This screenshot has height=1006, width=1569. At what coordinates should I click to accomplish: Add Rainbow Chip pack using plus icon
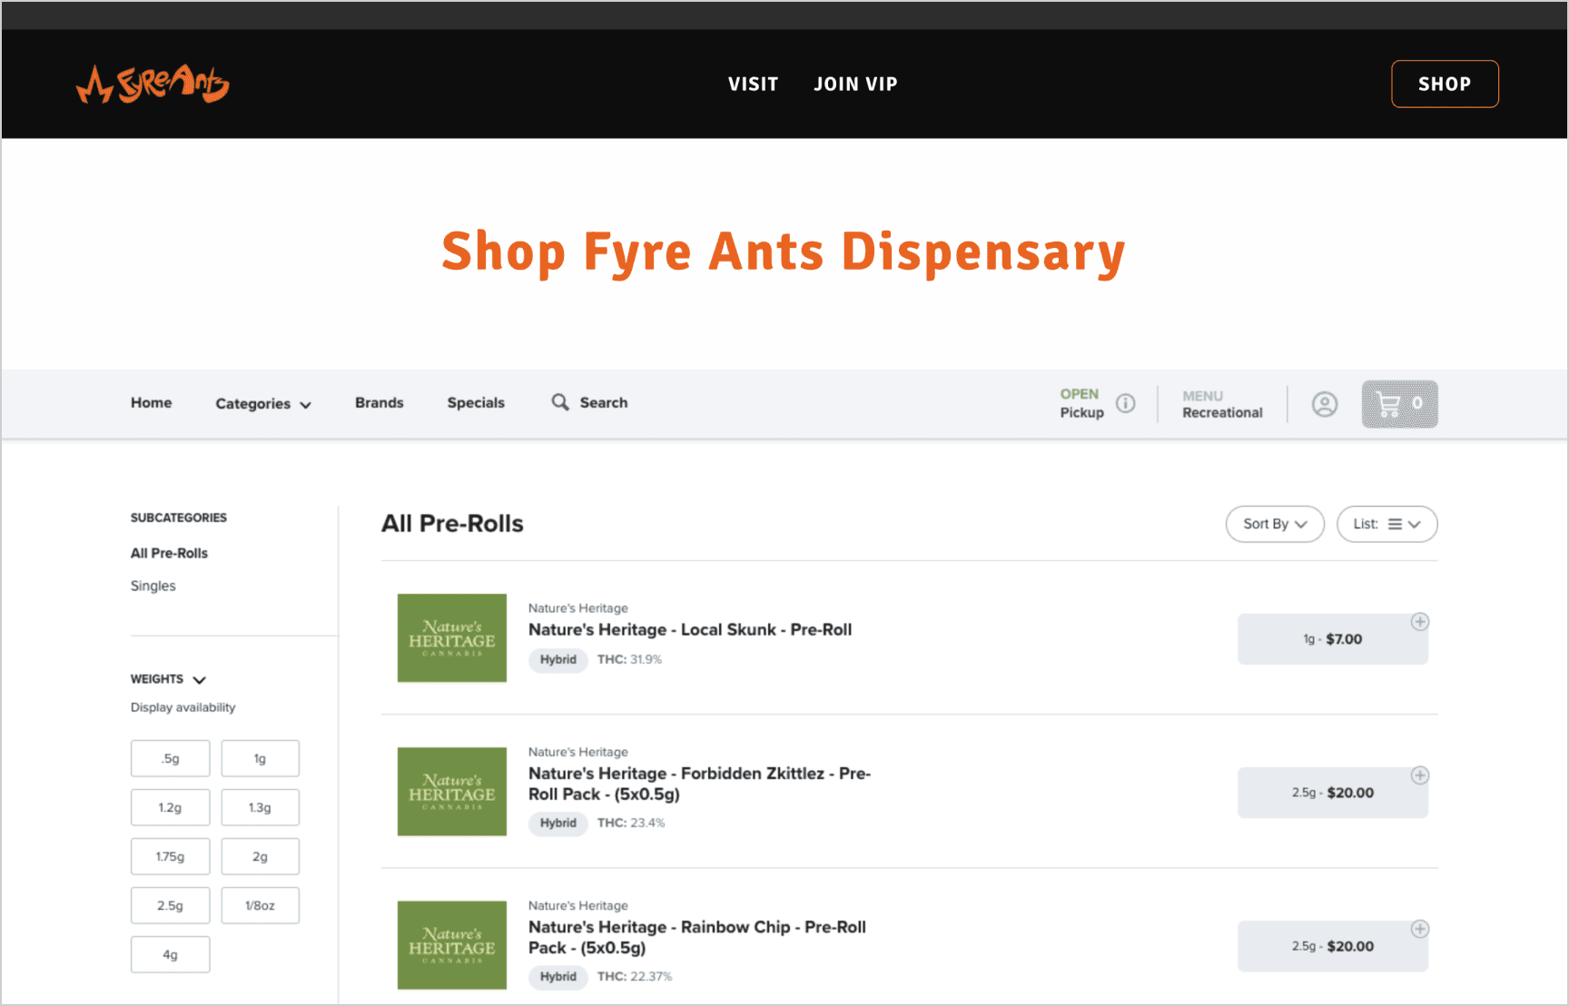click(x=1419, y=929)
